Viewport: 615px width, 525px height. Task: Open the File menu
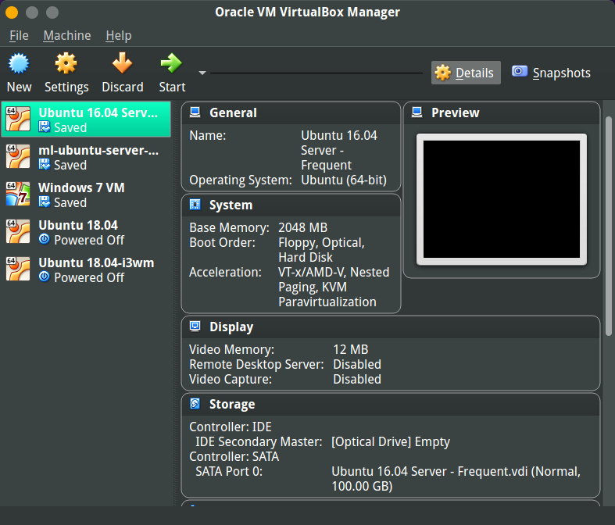click(19, 36)
